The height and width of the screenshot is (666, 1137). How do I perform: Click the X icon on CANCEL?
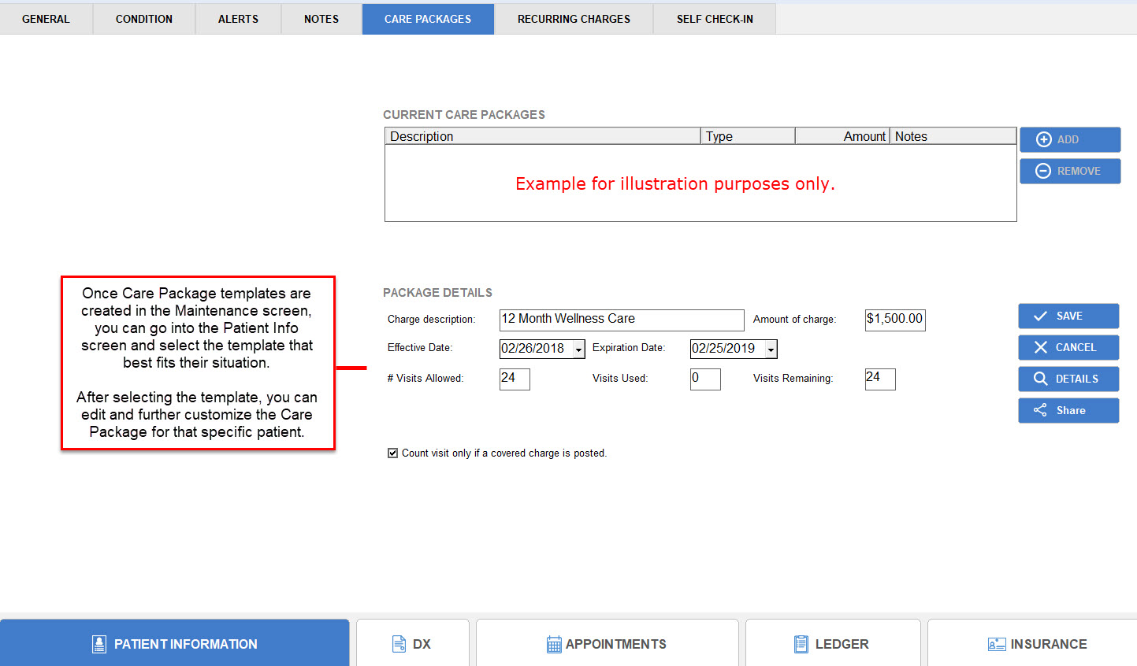pyautogui.click(x=1040, y=347)
